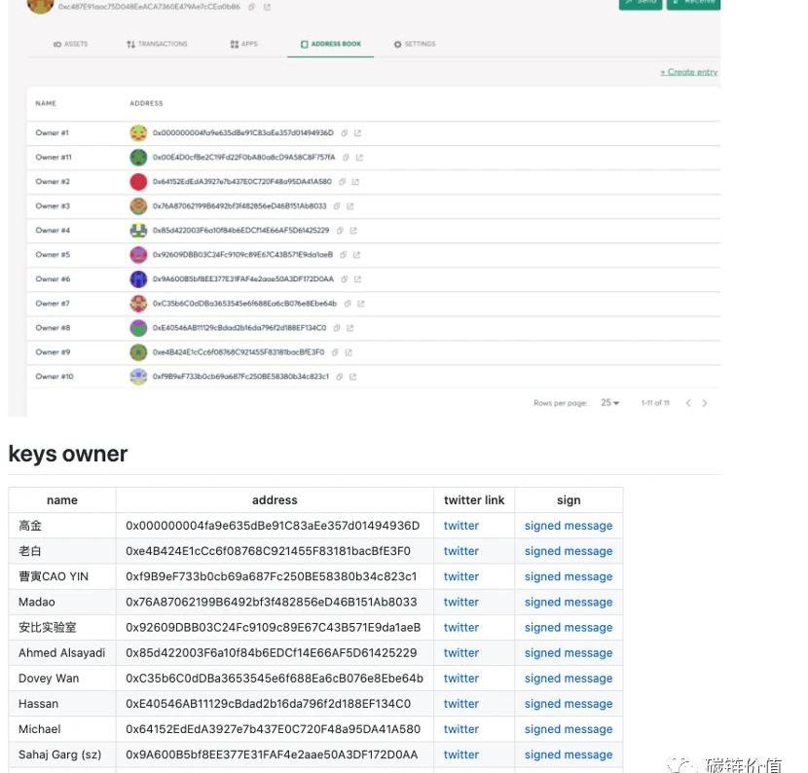Open Owner #11 address in block explorer
This screenshot has width=808, height=773.
pyautogui.click(x=359, y=158)
